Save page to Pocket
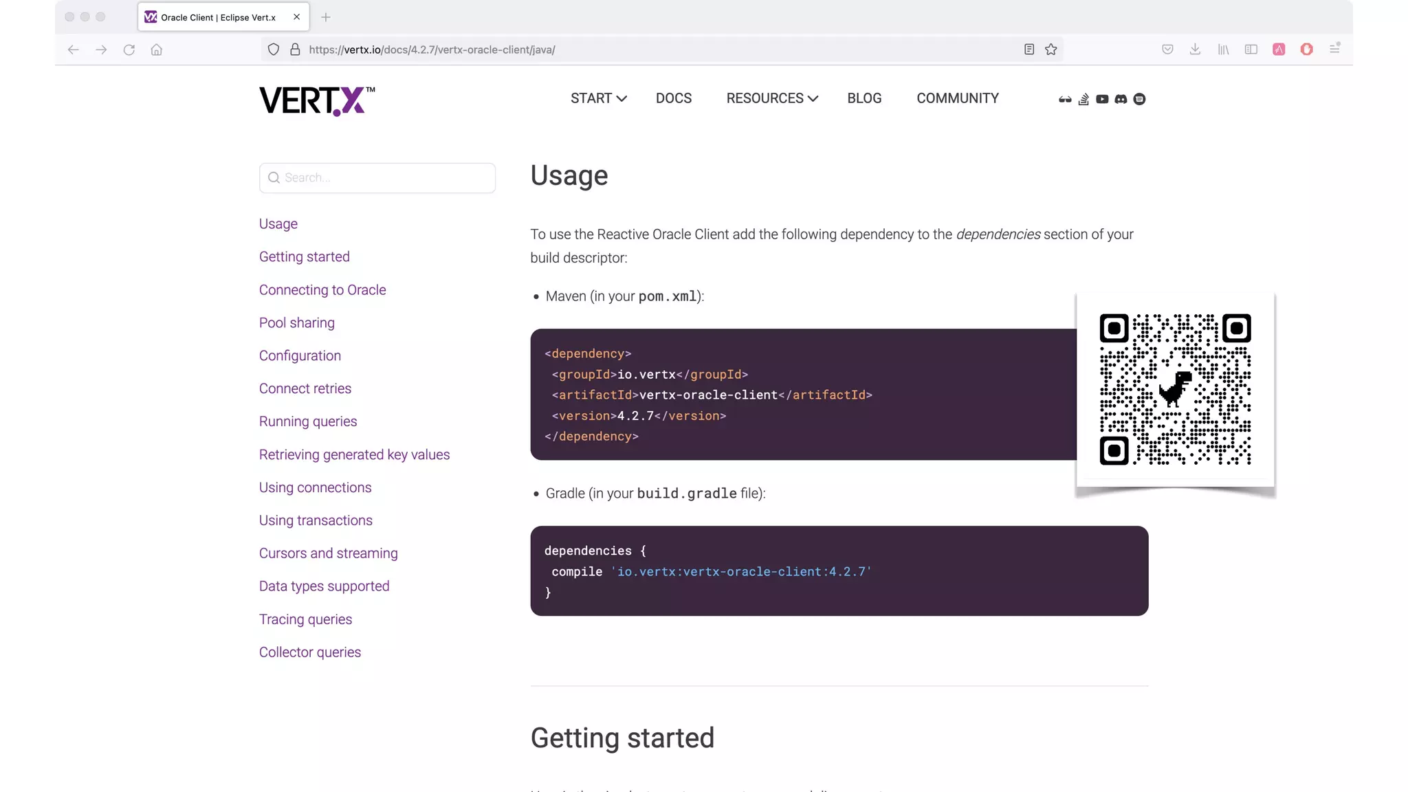The image size is (1408, 792). point(1167,49)
